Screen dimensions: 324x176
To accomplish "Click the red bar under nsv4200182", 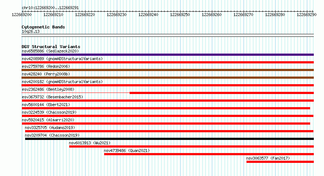I will pos(167,85).
